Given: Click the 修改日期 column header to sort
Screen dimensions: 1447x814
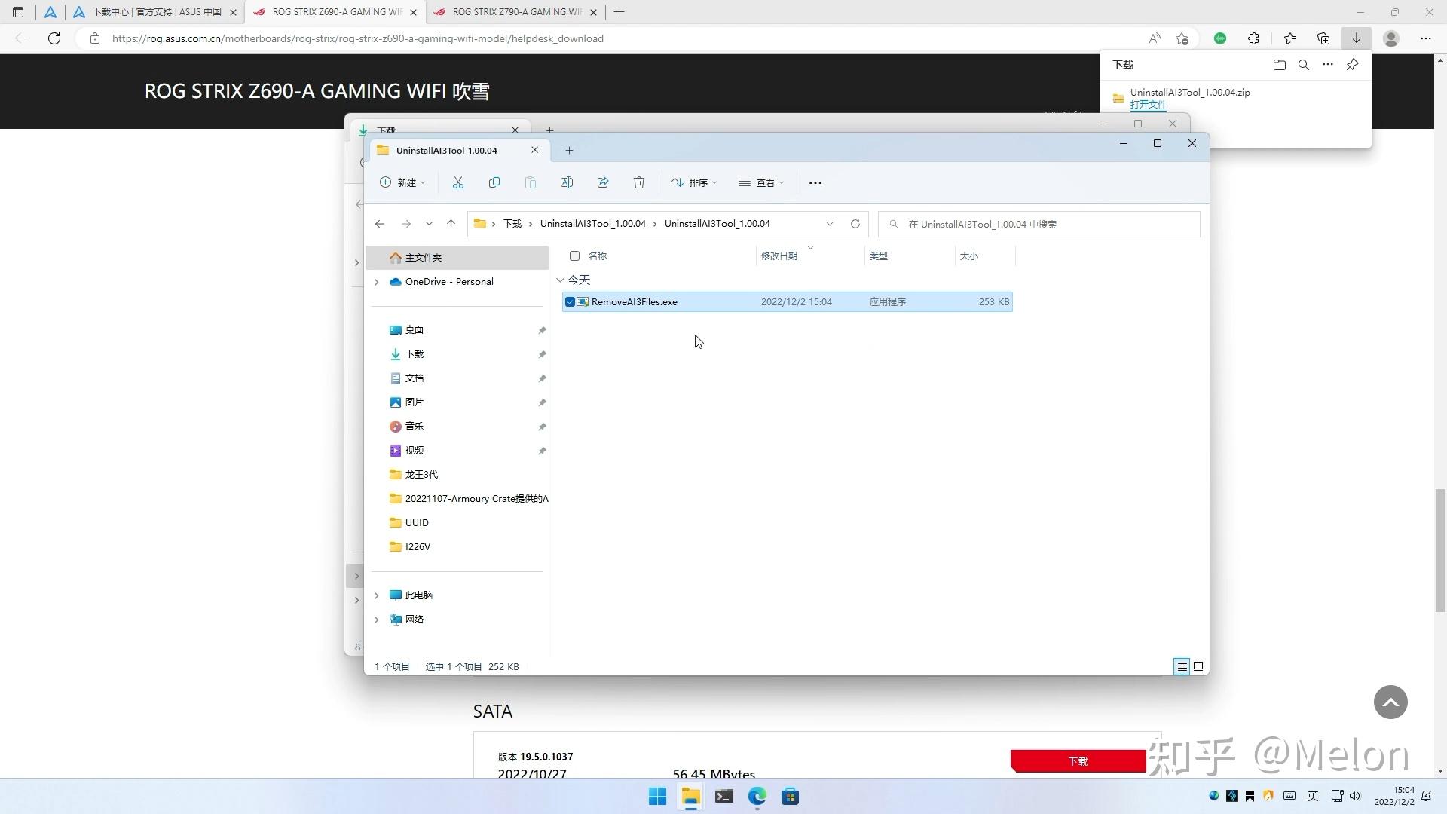Looking at the screenshot, I should pos(779,256).
